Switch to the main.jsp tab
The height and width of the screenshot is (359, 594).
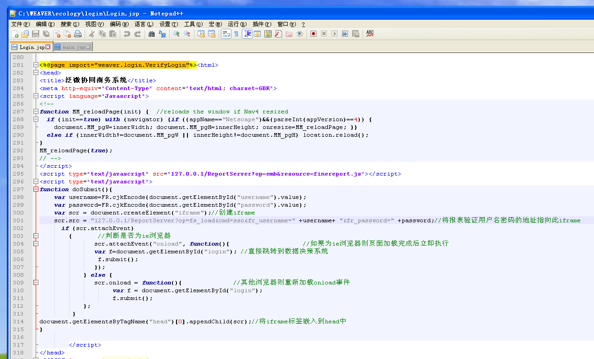(73, 47)
